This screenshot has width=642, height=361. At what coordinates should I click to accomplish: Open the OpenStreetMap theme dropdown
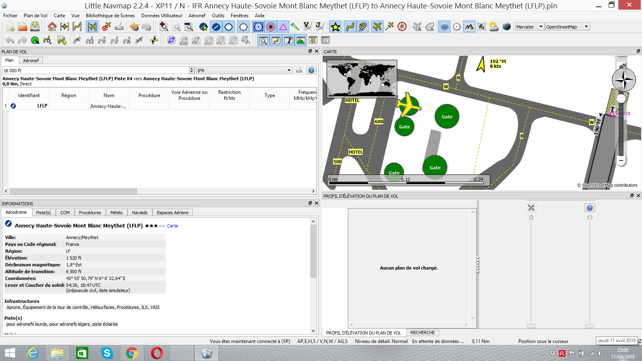pyautogui.click(x=567, y=27)
